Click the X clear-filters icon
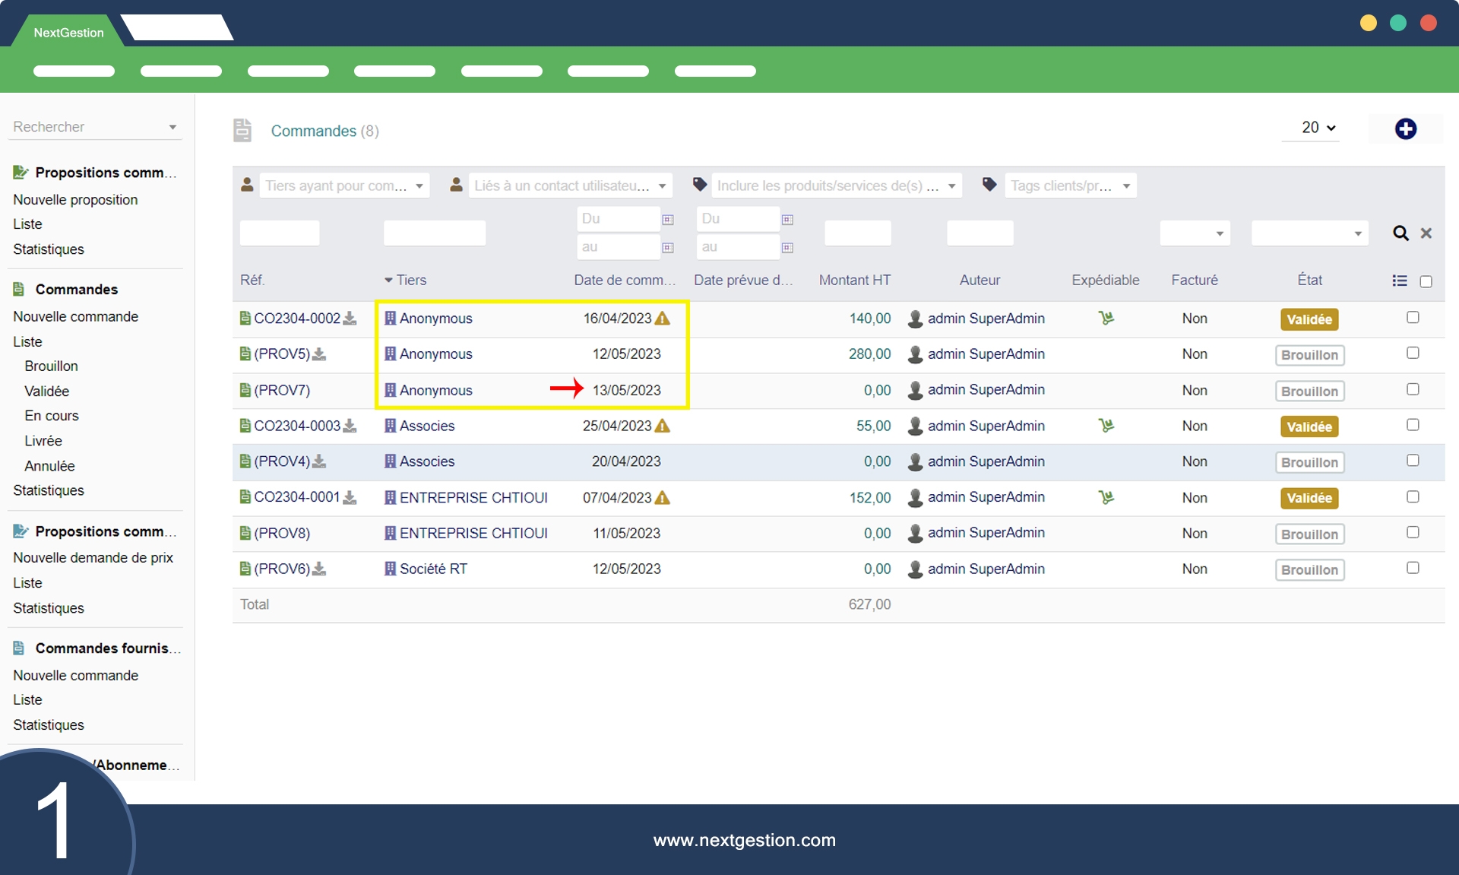Screen dimensions: 1459x875 point(1426,233)
